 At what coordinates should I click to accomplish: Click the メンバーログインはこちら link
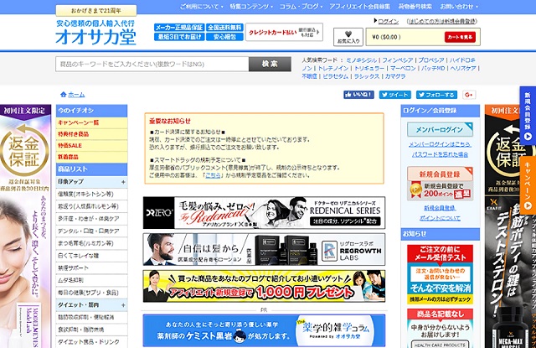coord(440,144)
